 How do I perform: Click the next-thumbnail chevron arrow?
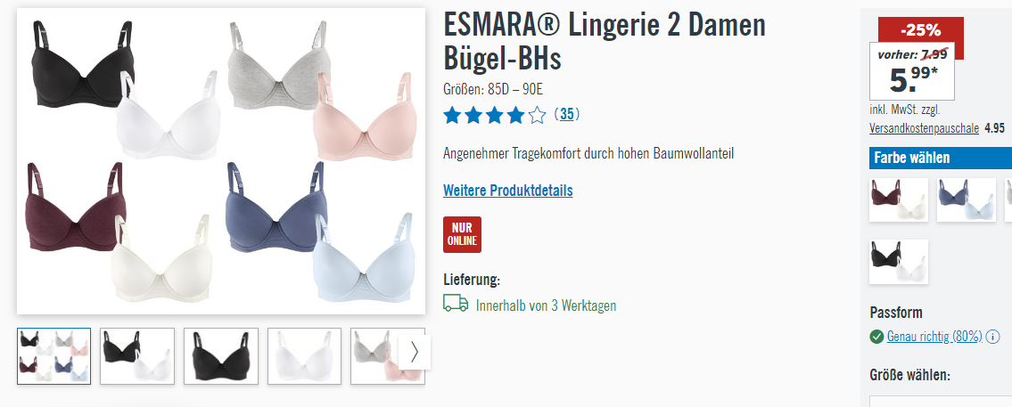click(415, 352)
